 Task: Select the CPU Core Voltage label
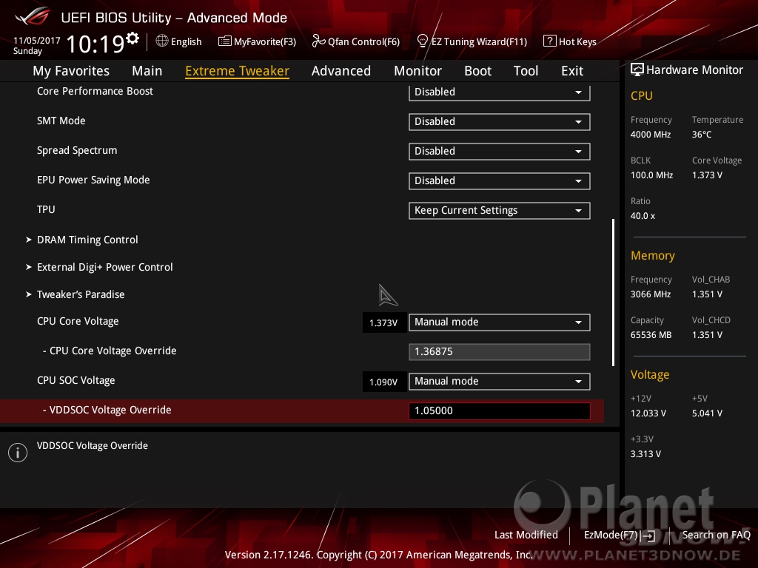click(x=78, y=321)
